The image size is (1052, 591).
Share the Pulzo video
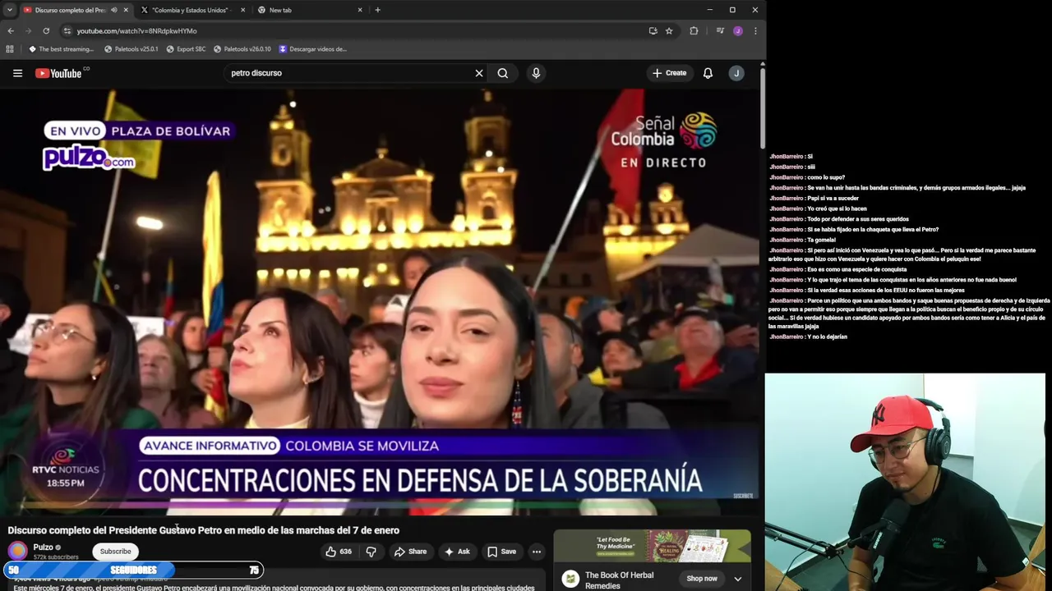[410, 552]
